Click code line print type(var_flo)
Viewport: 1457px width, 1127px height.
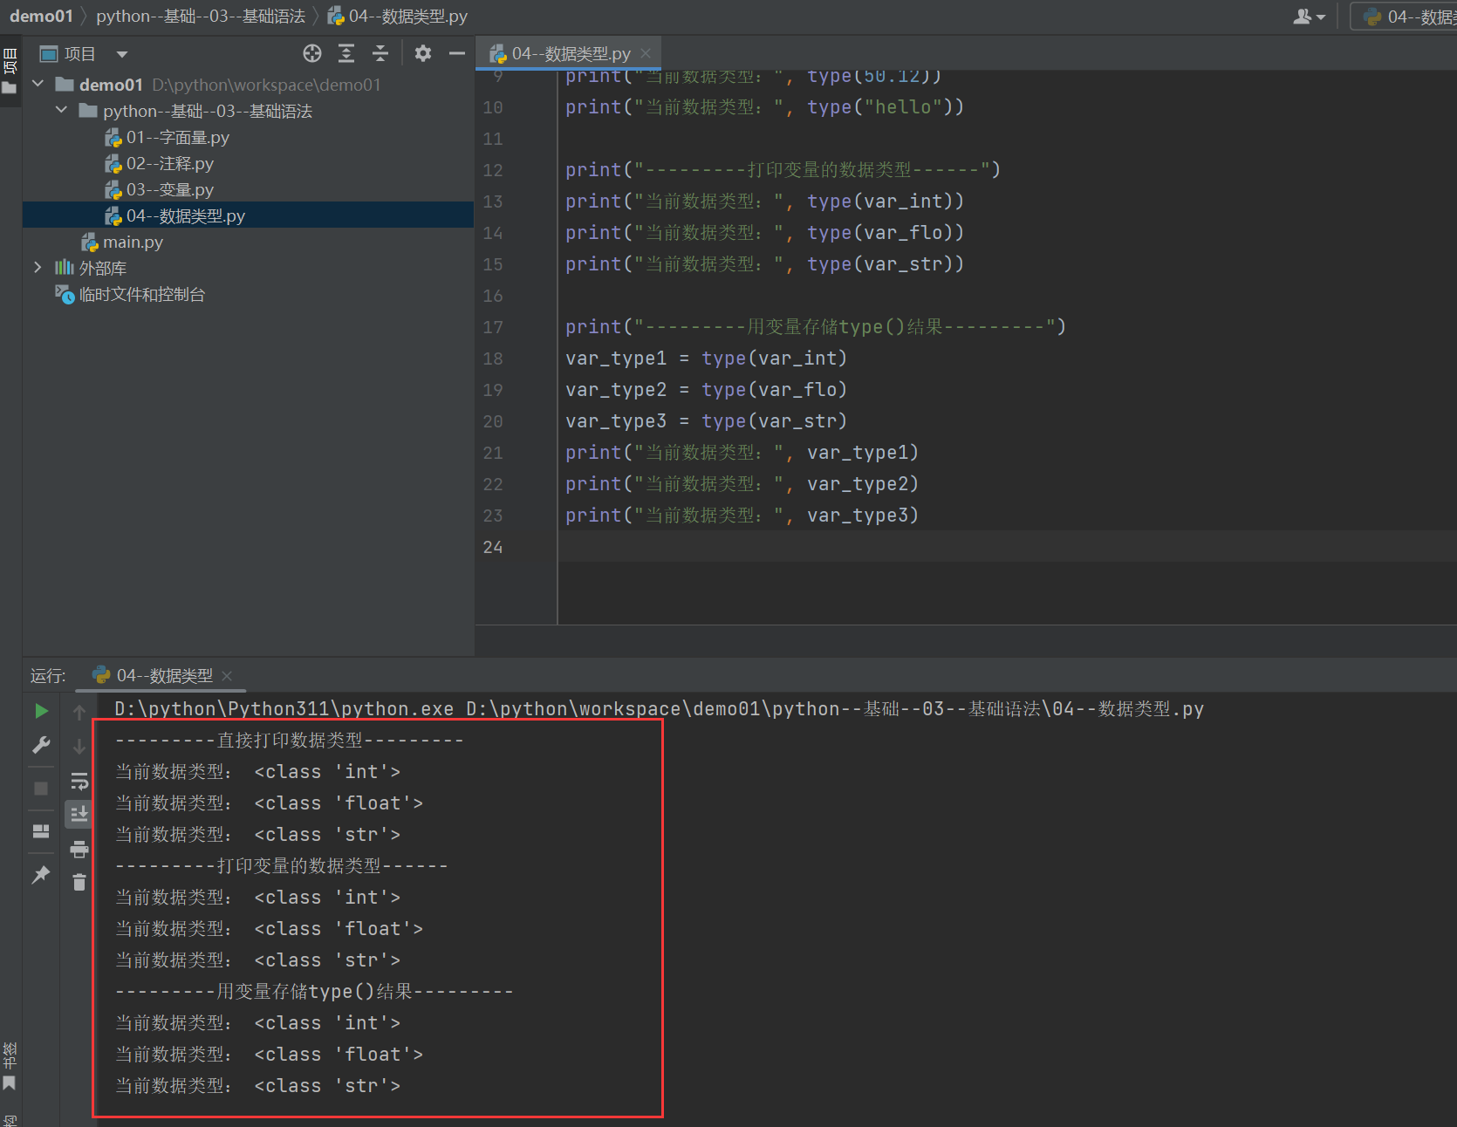point(764,232)
